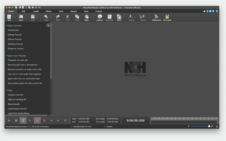Switch to the Tools tab
Image resolution: width=226 pixels, height=141 pixels.
[x=61, y=11]
